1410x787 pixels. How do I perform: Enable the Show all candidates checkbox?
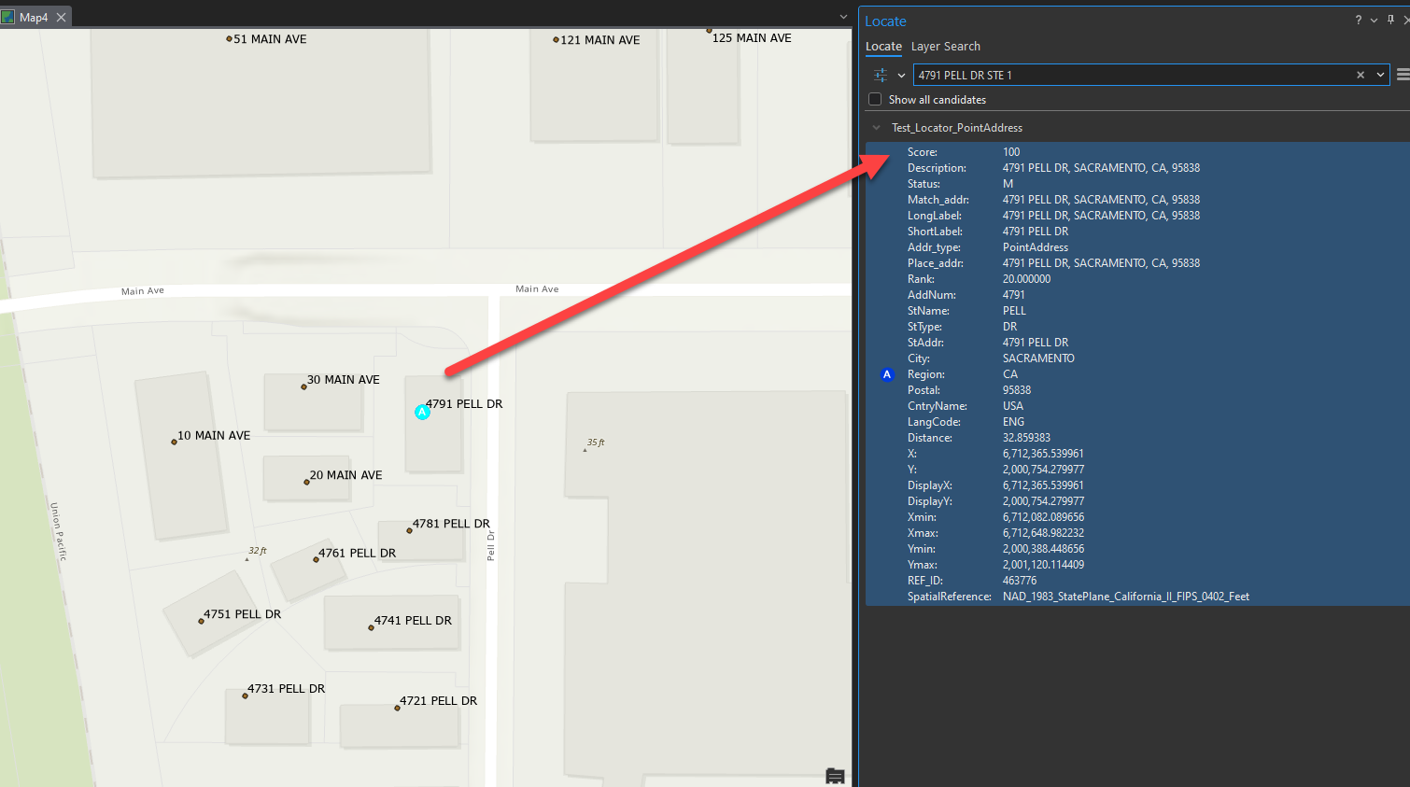coord(874,99)
